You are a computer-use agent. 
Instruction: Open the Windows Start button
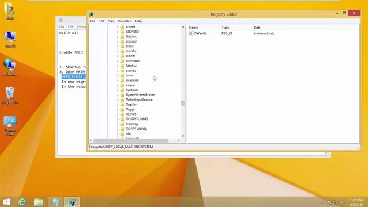[x=7, y=202]
